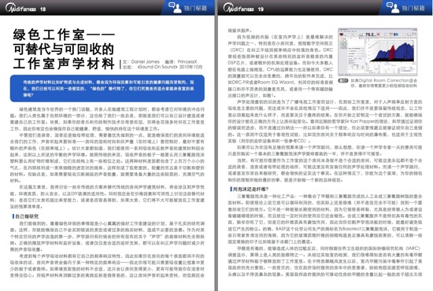Click the blue marker beside 自己做研究

click(13, 216)
